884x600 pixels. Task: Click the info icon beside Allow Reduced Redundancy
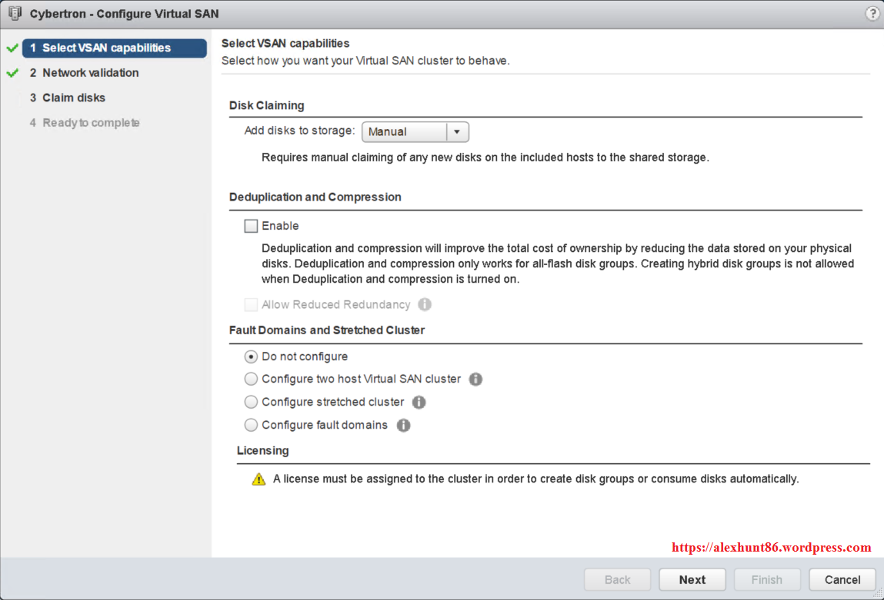point(424,304)
